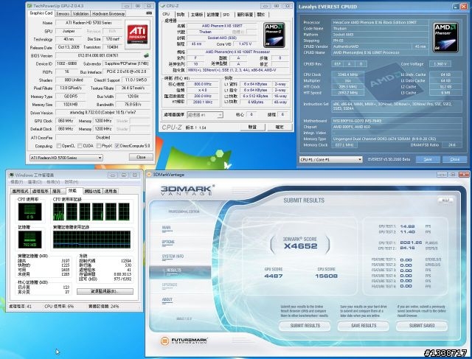Click the SAVE RESULTS button

(x=364, y=326)
